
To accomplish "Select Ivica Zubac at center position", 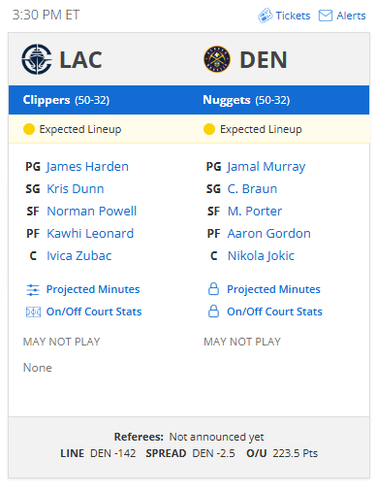I will (x=79, y=256).
